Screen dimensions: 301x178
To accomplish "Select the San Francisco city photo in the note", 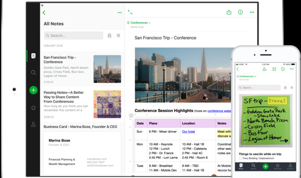I will coord(183,75).
